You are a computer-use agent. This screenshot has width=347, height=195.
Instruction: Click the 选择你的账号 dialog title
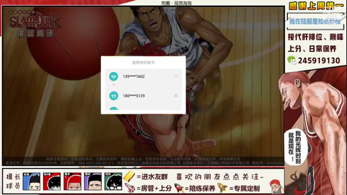143,62
